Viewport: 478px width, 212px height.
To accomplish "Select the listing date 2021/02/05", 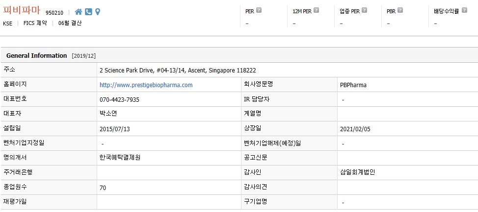I will click(355, 129).
